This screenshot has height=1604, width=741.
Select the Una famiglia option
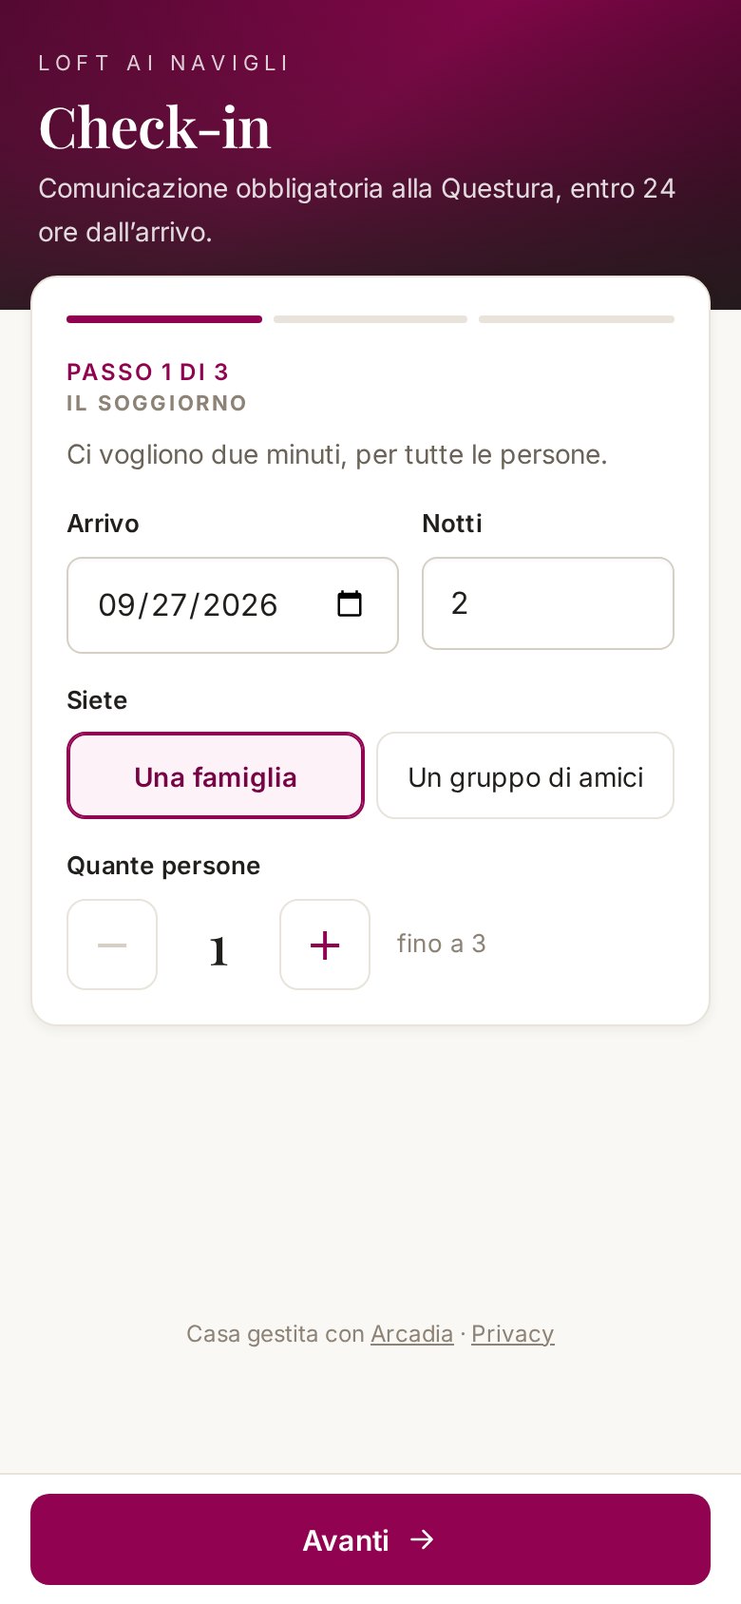coord(216,775)
